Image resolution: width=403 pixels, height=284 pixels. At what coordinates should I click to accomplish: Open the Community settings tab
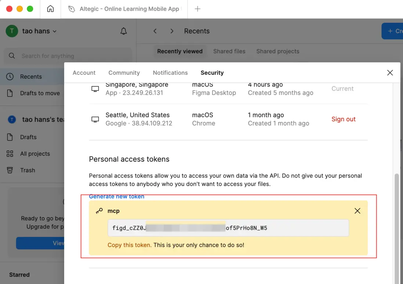[x=124, y=73]
